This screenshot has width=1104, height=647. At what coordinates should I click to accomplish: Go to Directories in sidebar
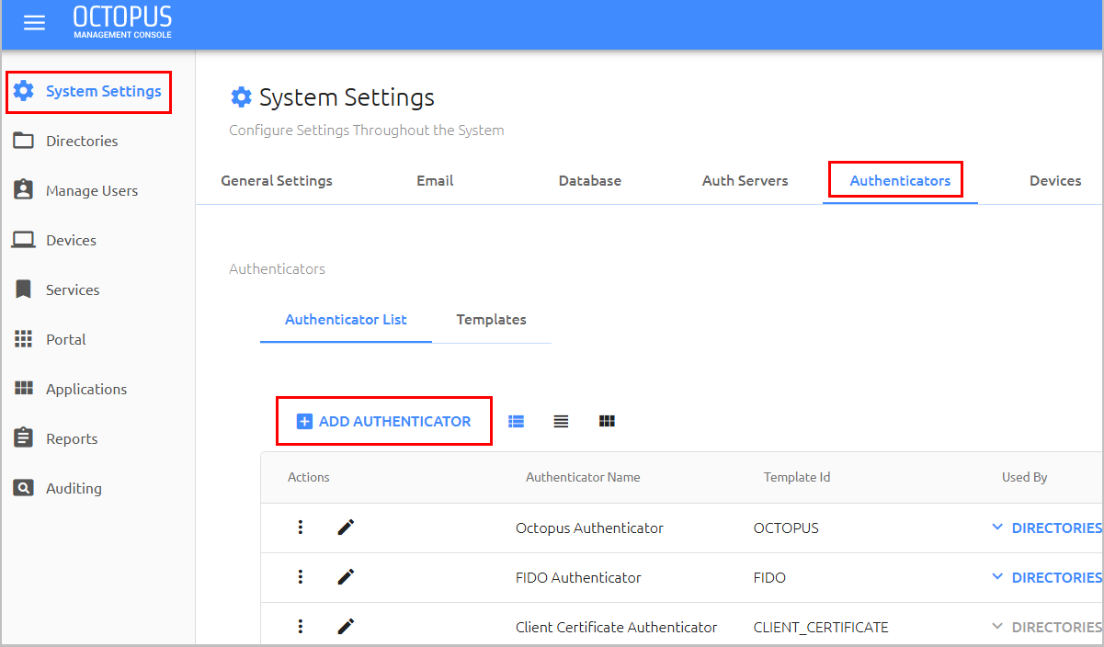[82, 141]
